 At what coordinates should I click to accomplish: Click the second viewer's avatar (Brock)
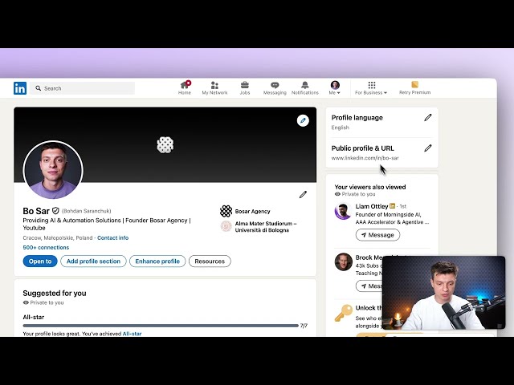[x=343, y=261]
